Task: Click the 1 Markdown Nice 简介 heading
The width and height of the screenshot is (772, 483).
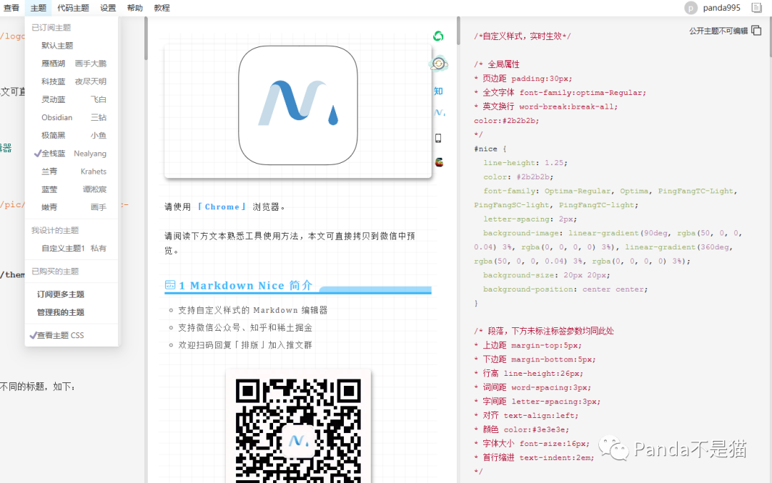Action: [246, 286]
